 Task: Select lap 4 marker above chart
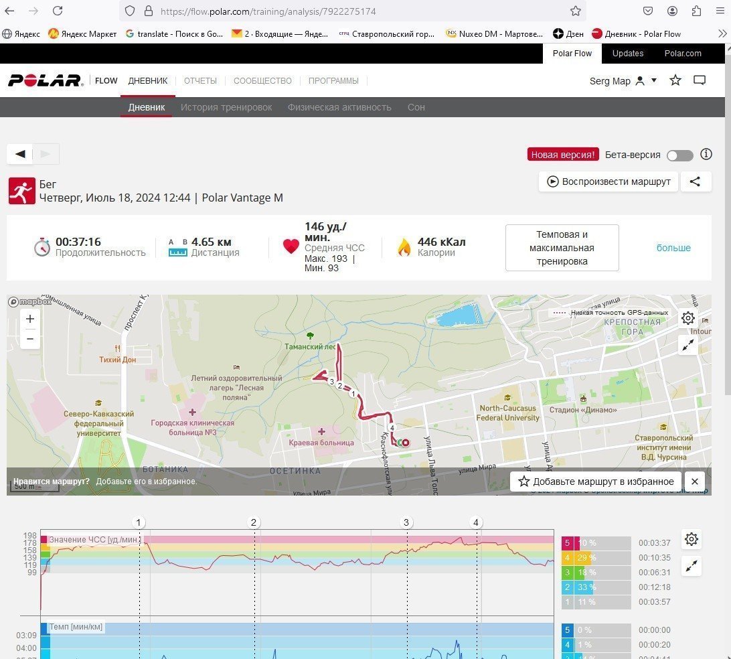click(475, 522)
